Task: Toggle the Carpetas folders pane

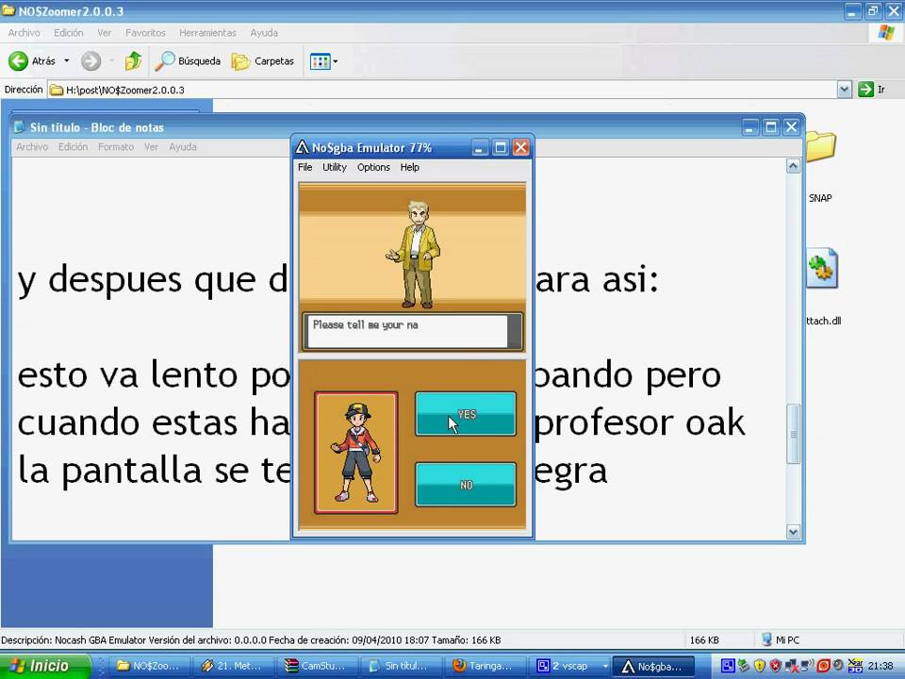Action: (x=263, y=60)
